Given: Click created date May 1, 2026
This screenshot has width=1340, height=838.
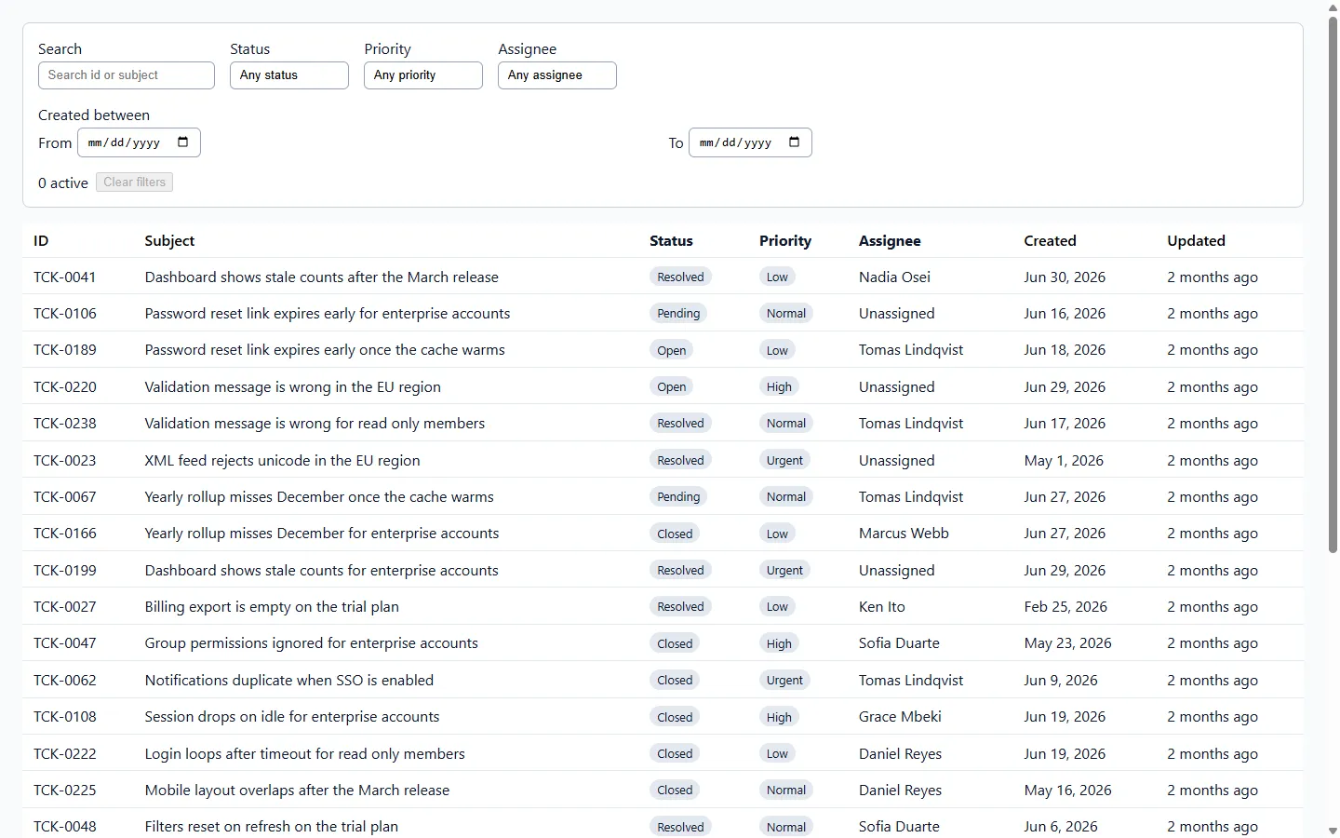Looking at the screenshot, I should (1064, 460).
